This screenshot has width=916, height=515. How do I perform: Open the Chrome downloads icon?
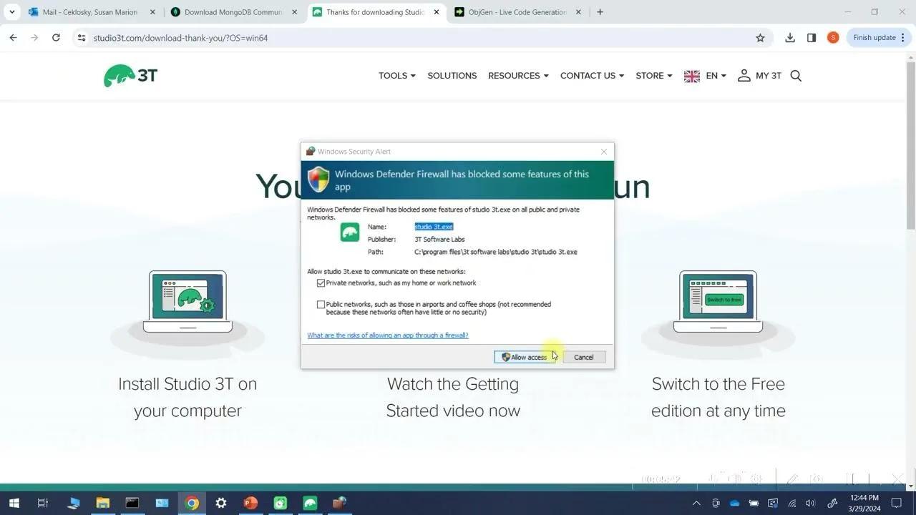[x=790, y=38]
